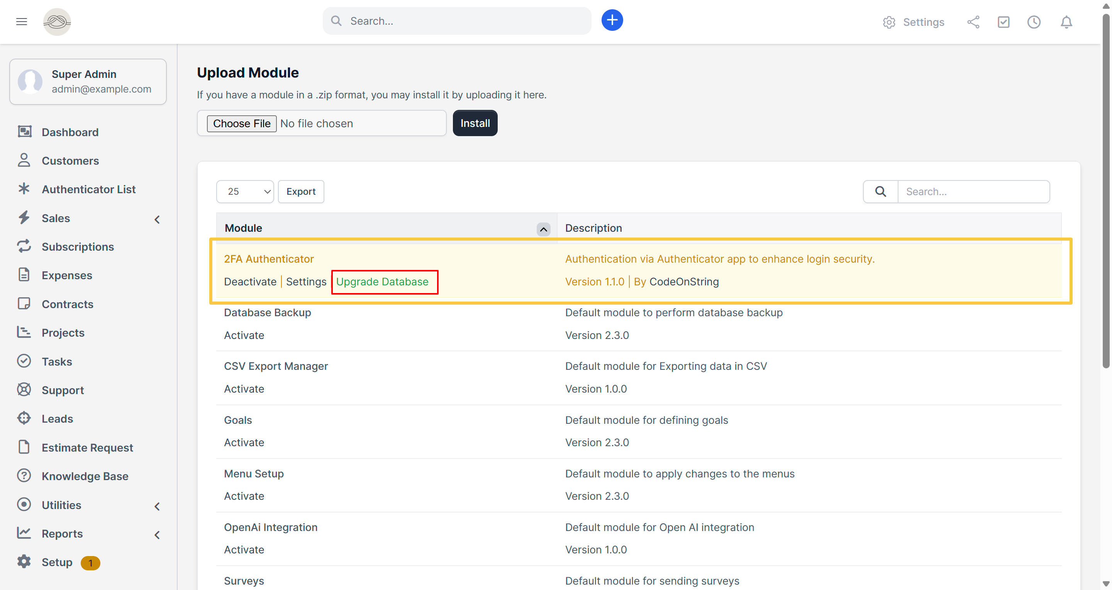Activate the OpenAi Integration module
Image resolution: width=1112 pixels, height=590 pixels.
[x=244, y=550]
